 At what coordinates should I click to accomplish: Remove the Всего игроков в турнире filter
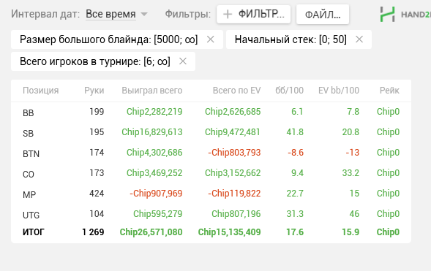coord(183,61)
